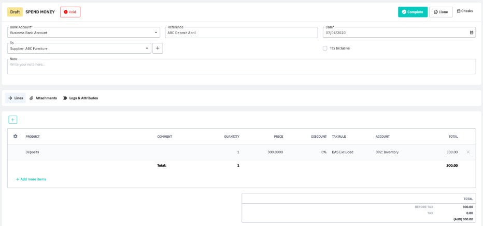The height and width of the screenshot is (226, 483).
Task: Void this spend money transaction
Action: click(70, 12)
